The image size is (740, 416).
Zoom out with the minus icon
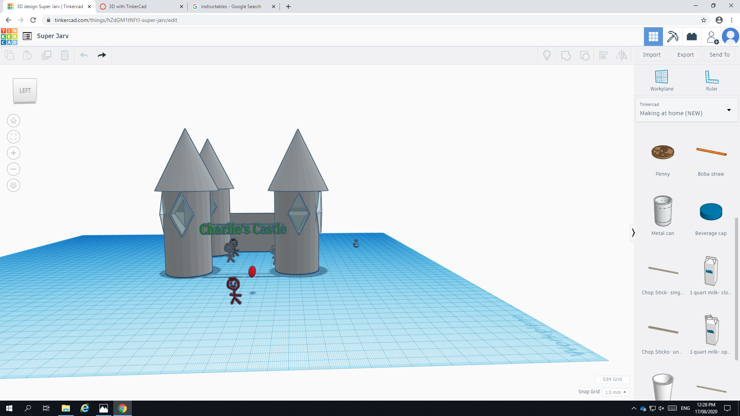pos(13,169)
